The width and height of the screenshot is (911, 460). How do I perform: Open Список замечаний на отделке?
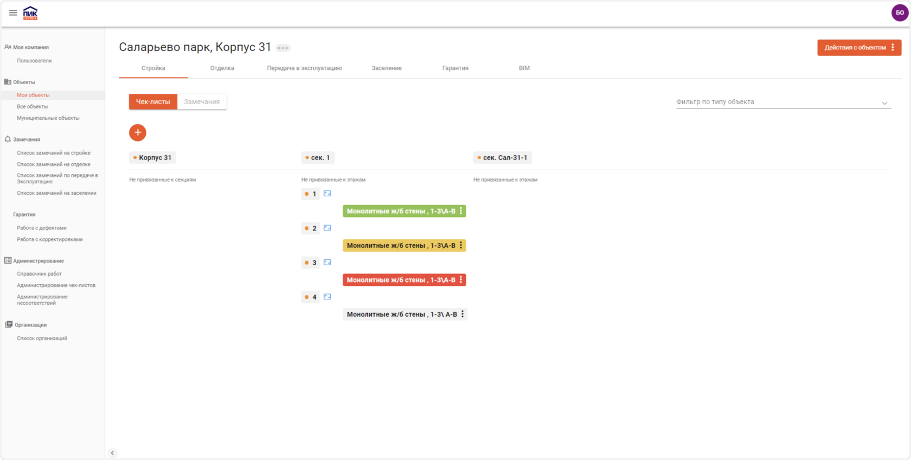pyautogui.click(x=54, y=164)
